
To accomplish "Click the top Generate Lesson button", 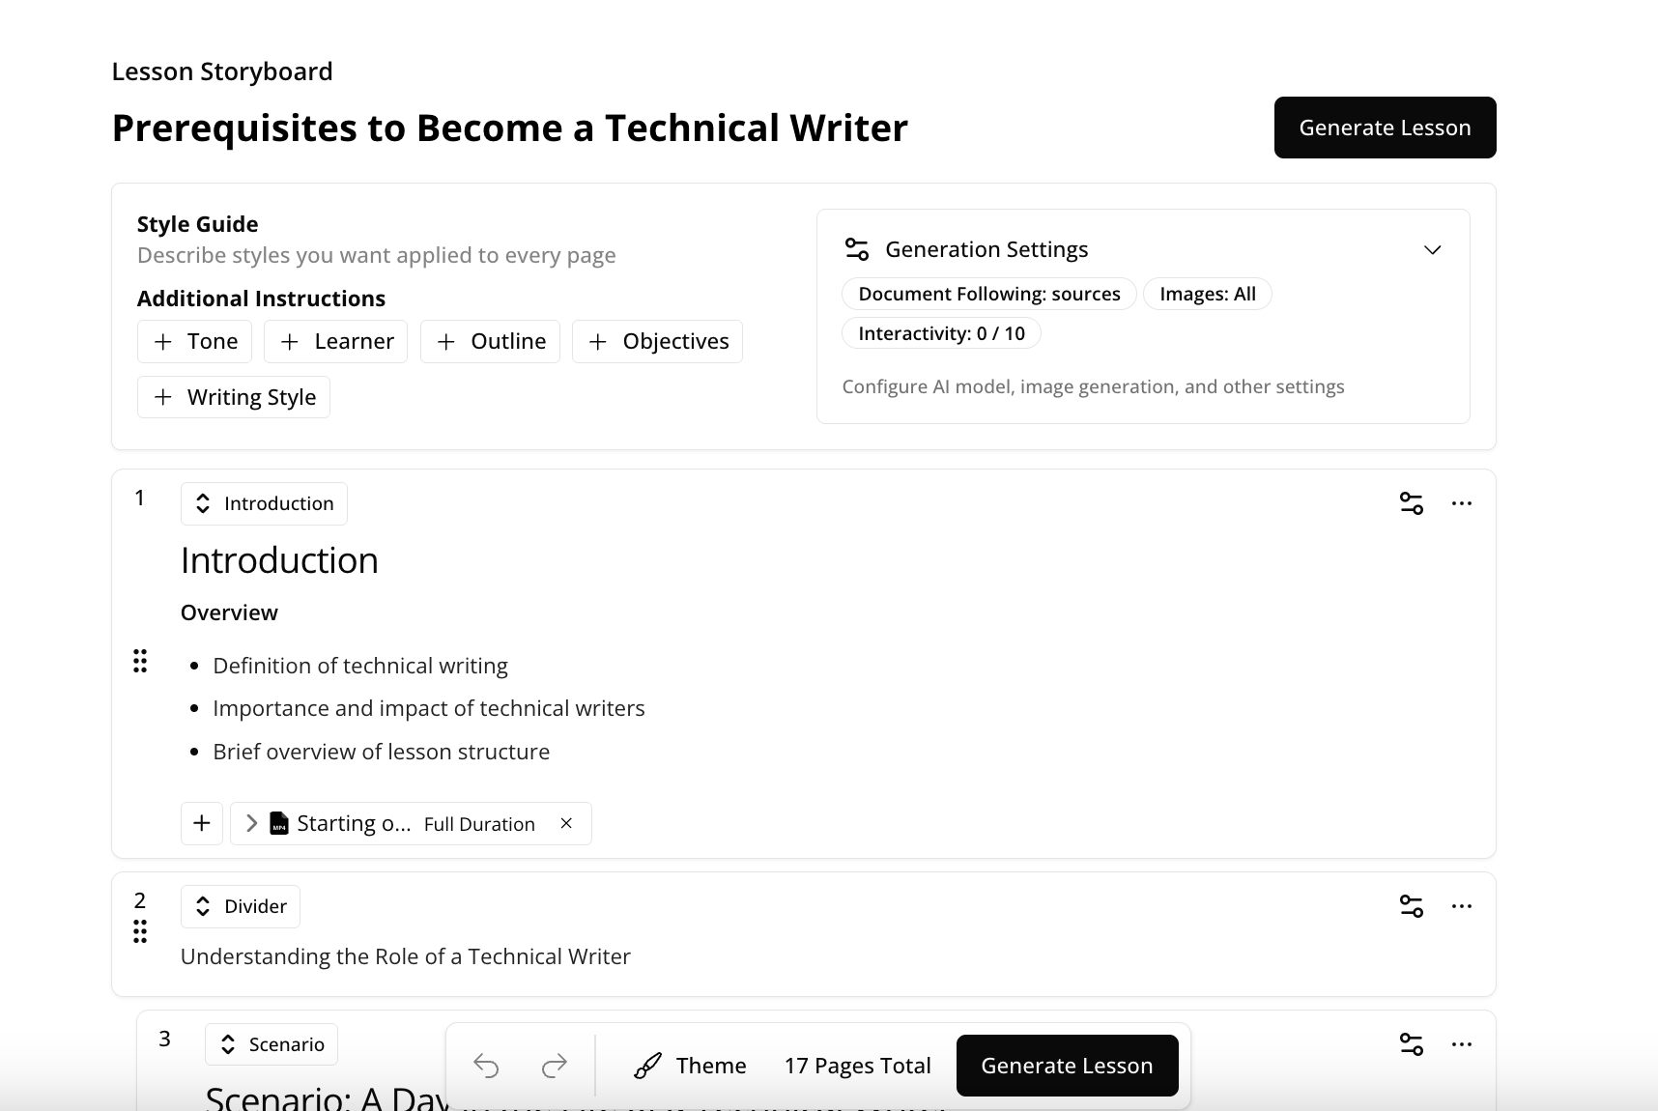I will pyautogui.click(x=1385, y=128).
